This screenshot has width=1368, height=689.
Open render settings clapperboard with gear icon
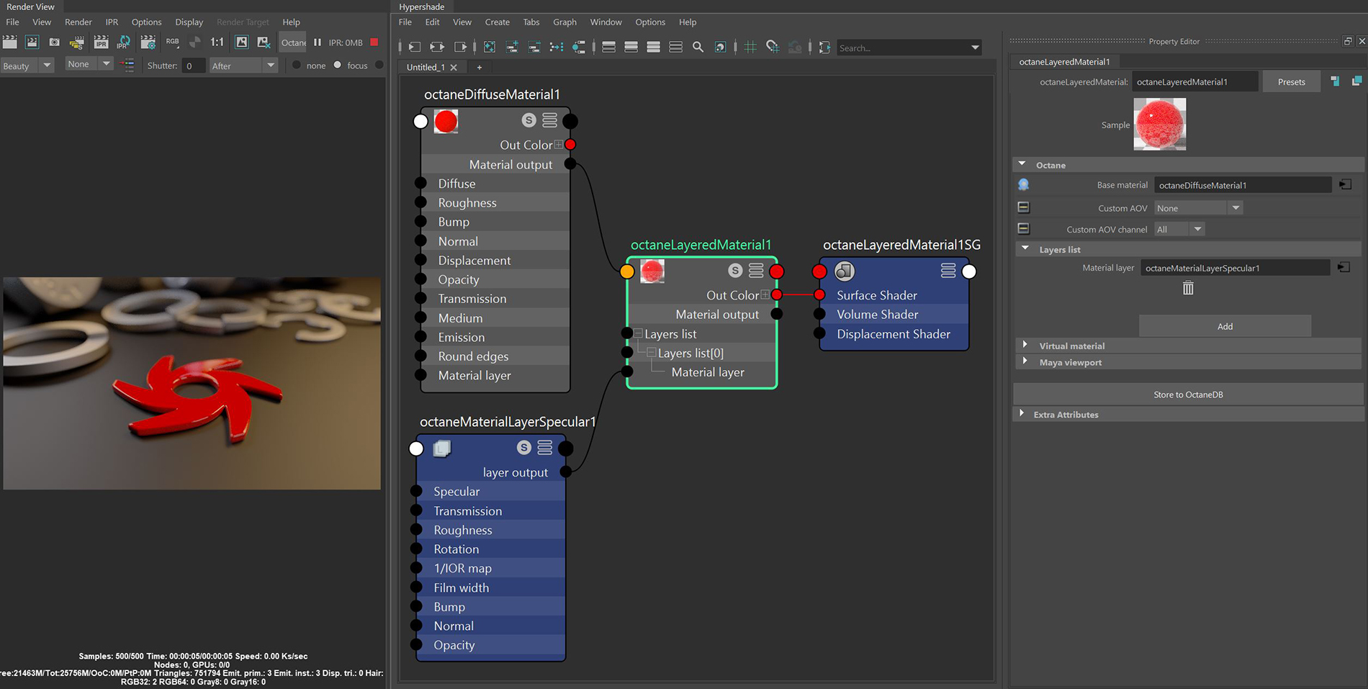pos(148,42)
